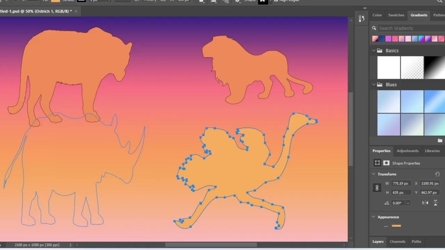The width and height of the screenshot is (445, 250).
Task: Open the rotation angle dropdown
Action: tap(408, 203)
